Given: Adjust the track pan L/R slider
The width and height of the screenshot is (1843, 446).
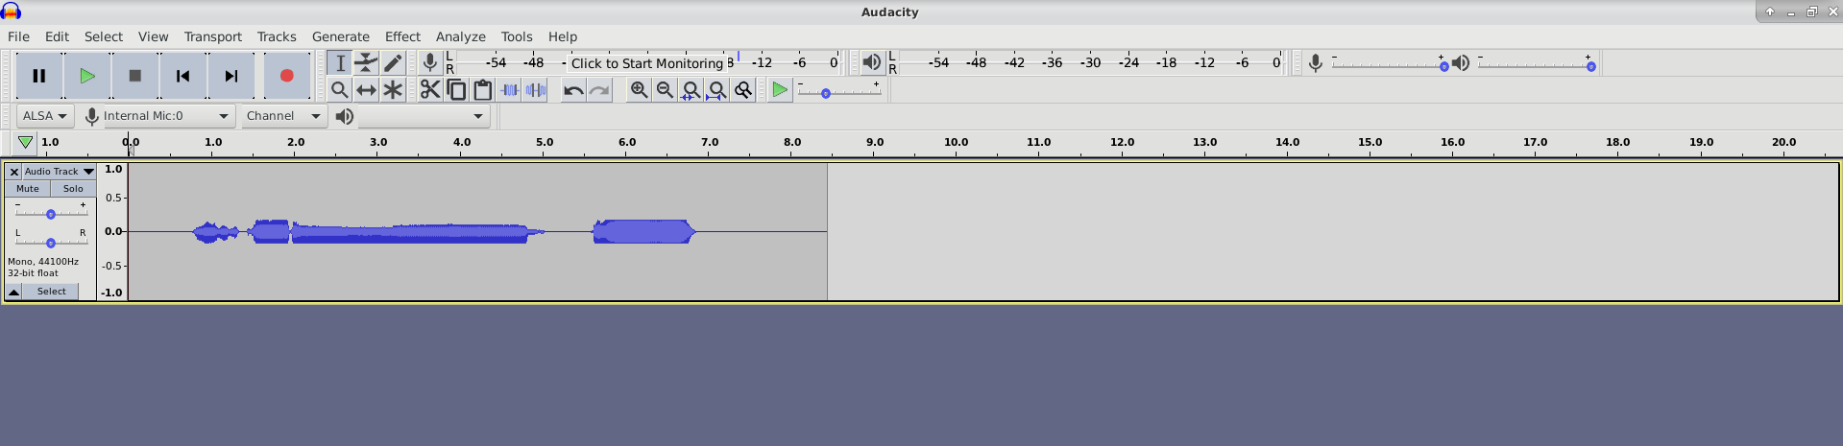Looking at the screenshot, I should (x=51, y=242).
